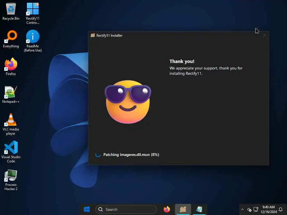Open the notifications bell icon
The height and width of the screenshot is (215, 287).
pyautogui.click(x=280, y=209)
